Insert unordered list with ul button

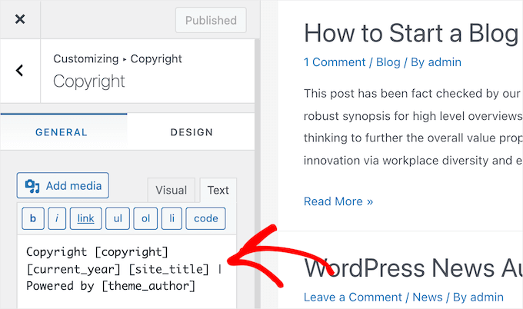(117, 218)
